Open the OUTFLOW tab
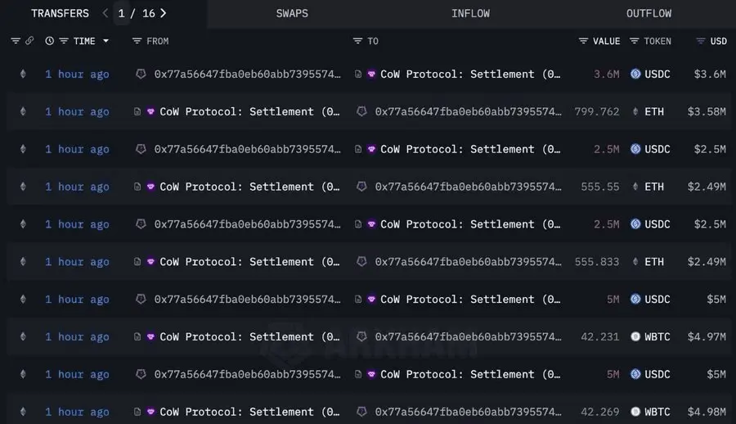This screenshot has width=736, height=424. point(648,14)
